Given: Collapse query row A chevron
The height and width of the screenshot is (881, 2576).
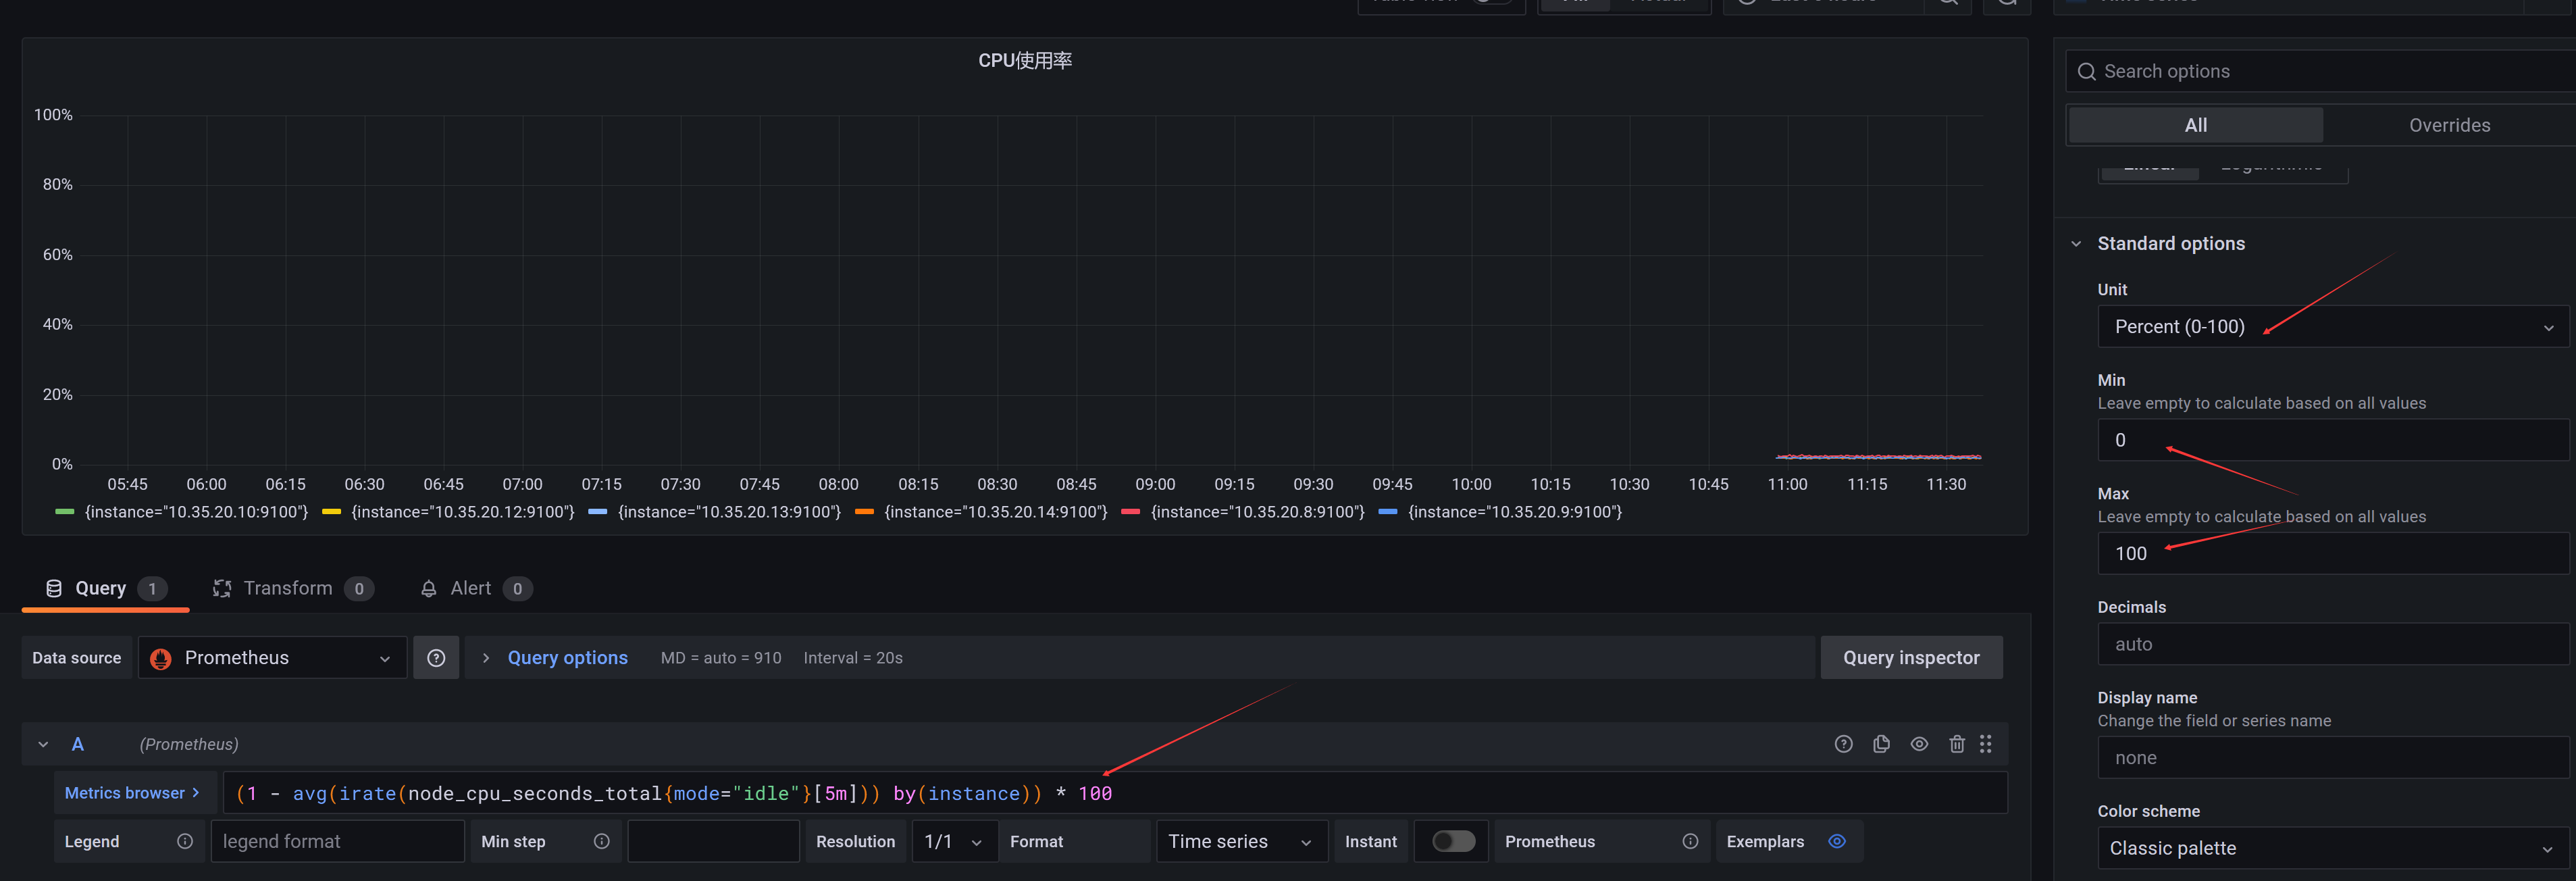Looking at the screenshot, I should click(x=43, y=745).
